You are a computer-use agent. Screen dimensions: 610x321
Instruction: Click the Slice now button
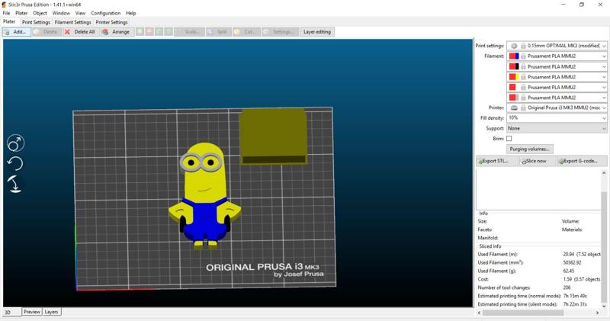tap(537, 161)
